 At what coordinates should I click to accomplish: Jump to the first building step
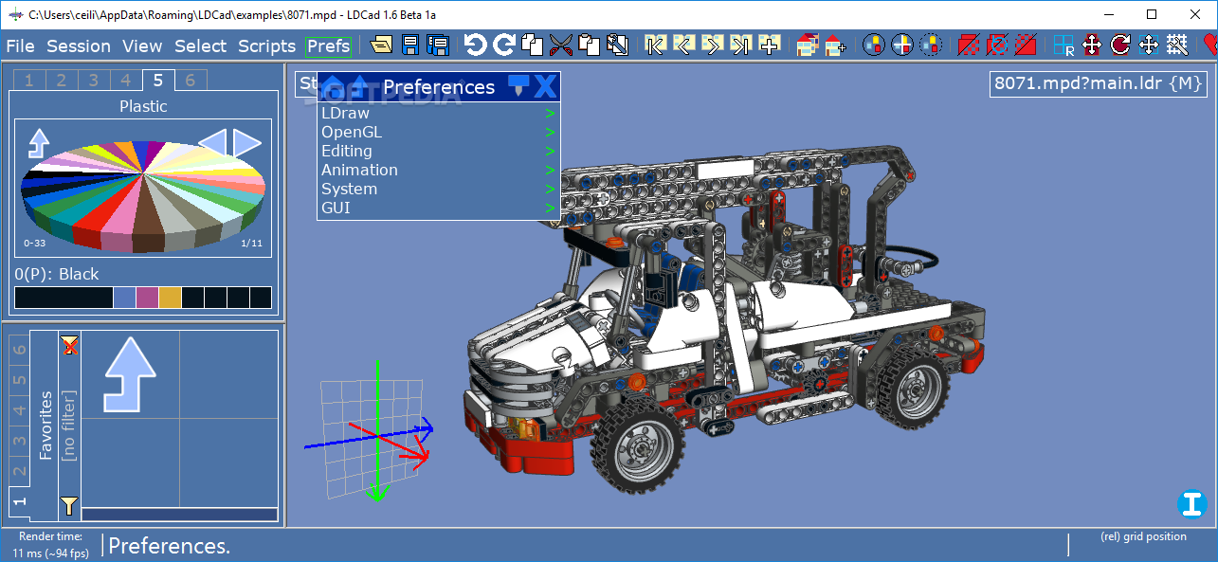point(655,45)
